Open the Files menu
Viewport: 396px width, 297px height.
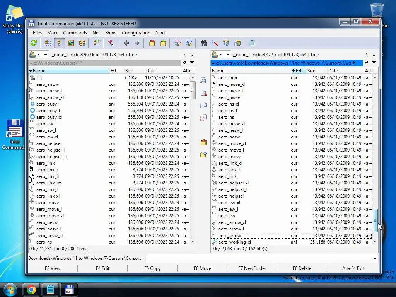pos(37,33)
